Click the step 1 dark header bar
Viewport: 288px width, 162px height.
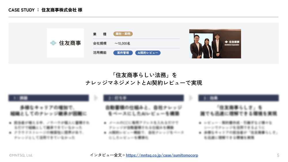pyautogui.click(x=49, y=98)
